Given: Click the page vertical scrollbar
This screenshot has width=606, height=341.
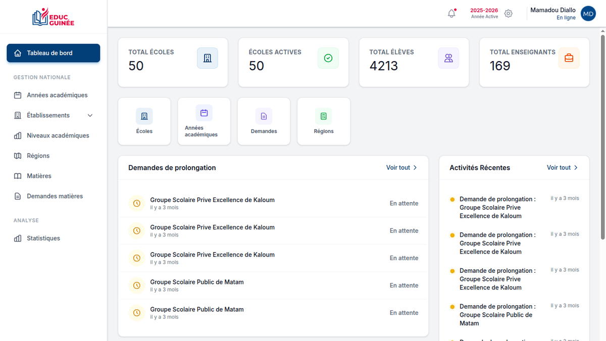Looking at the screenshot, I should point(602,136).
